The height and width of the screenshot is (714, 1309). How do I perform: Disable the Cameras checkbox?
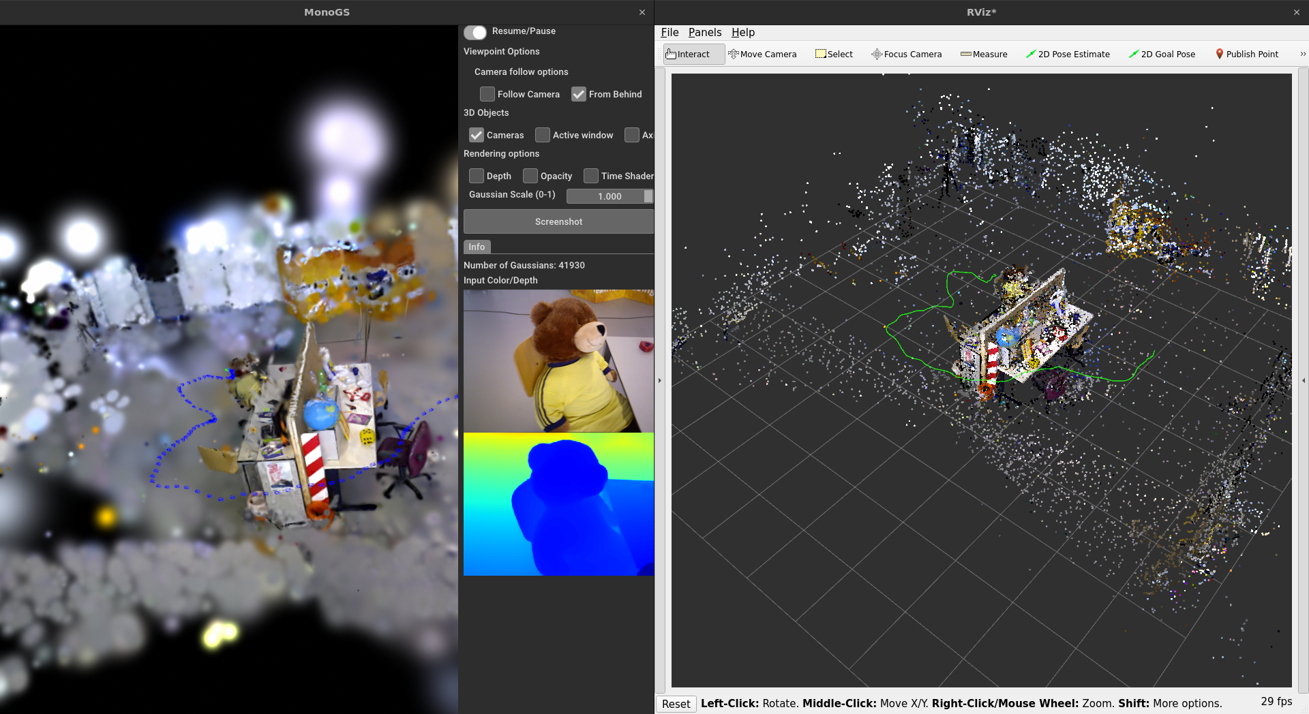477,135
